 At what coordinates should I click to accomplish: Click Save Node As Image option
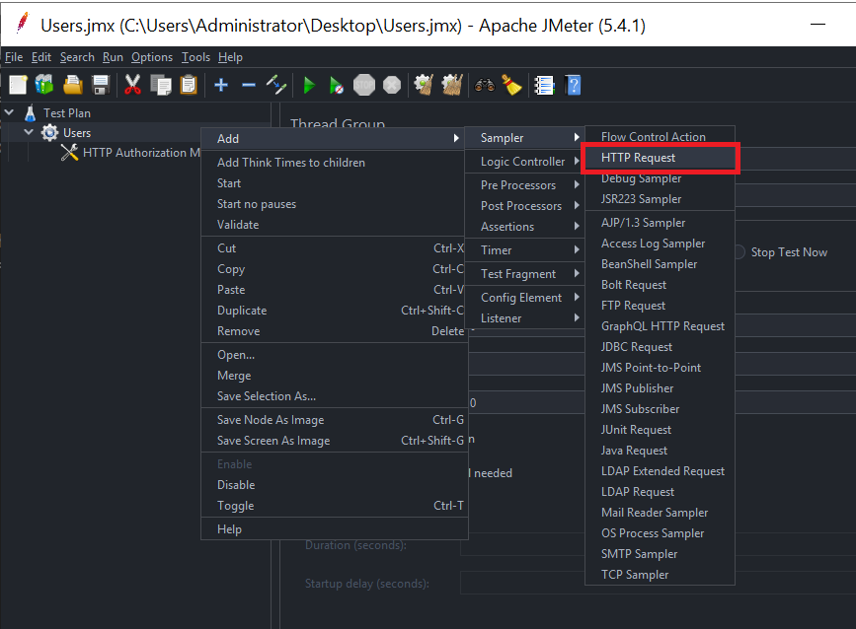334,420
